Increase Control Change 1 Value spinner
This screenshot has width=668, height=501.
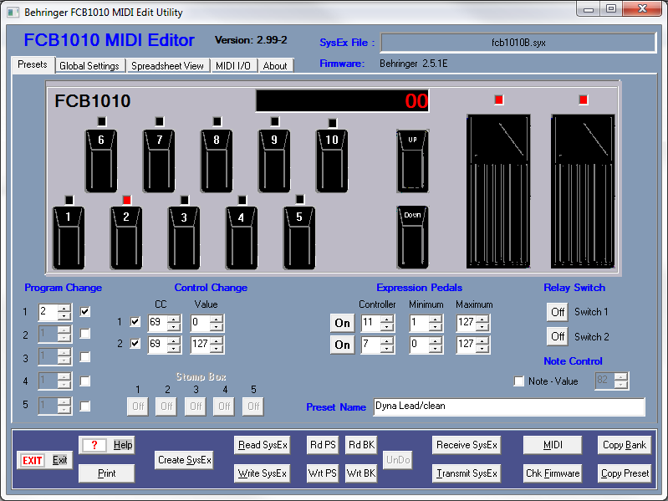tap(217, 320)
